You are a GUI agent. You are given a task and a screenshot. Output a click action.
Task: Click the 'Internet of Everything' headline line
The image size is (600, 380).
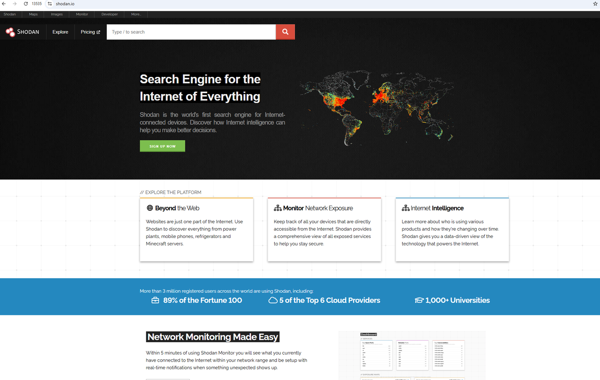click(x=200, y=97)
